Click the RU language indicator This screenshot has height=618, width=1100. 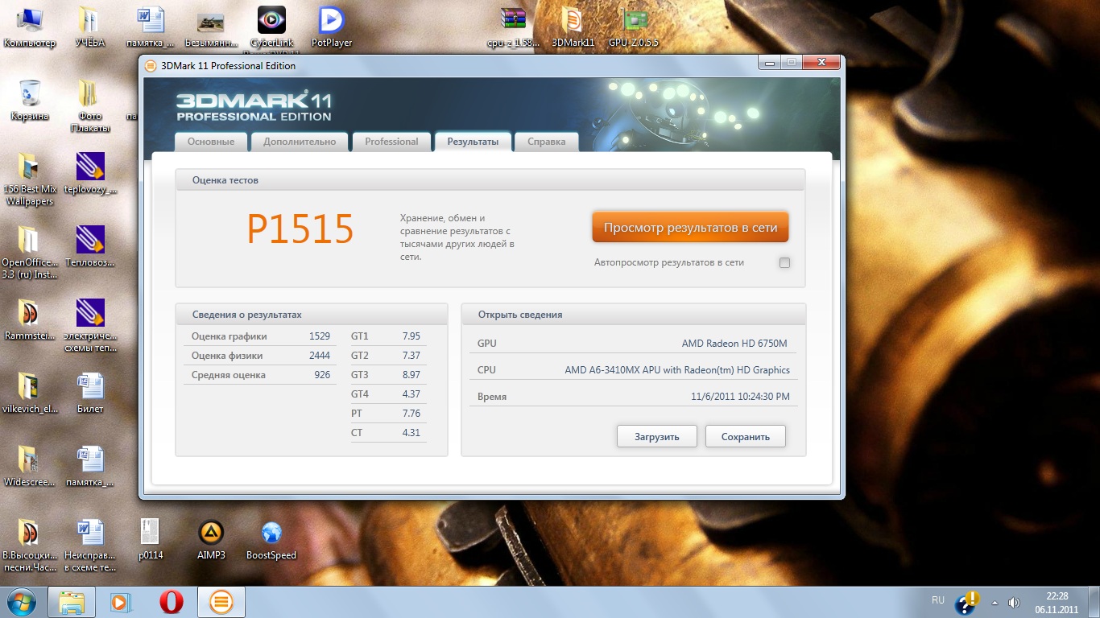938,600
